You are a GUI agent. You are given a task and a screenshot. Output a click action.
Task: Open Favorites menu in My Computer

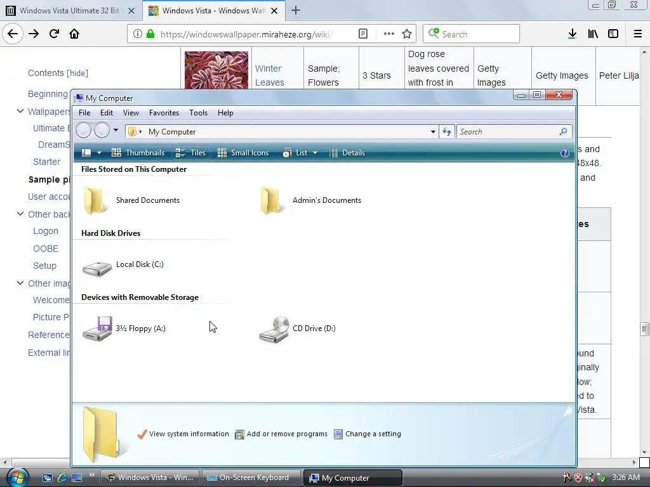164,113
